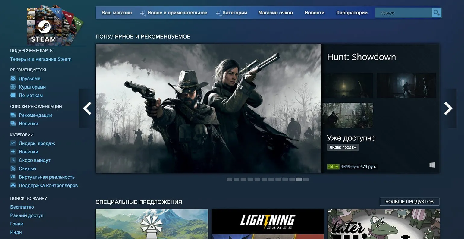The height and width of the screenshot is (239, 464).
Task: Click the БОЛЬШЕ ПРОДУКТОВ button
Action: point(409,202)
